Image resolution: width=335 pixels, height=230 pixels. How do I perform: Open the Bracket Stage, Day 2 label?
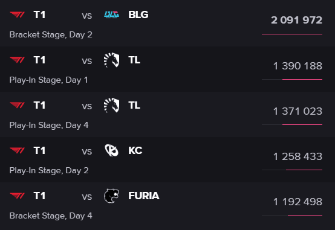pyautogui.click(x=51, y=35)
